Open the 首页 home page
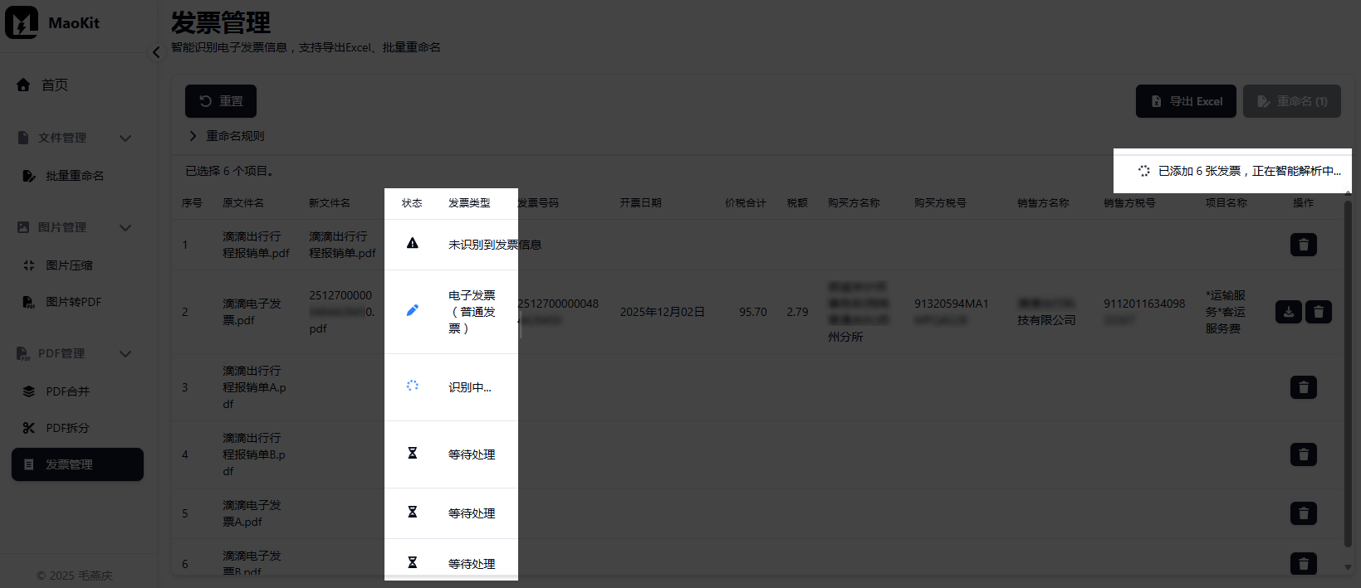1361x588 pixels. 54,85
